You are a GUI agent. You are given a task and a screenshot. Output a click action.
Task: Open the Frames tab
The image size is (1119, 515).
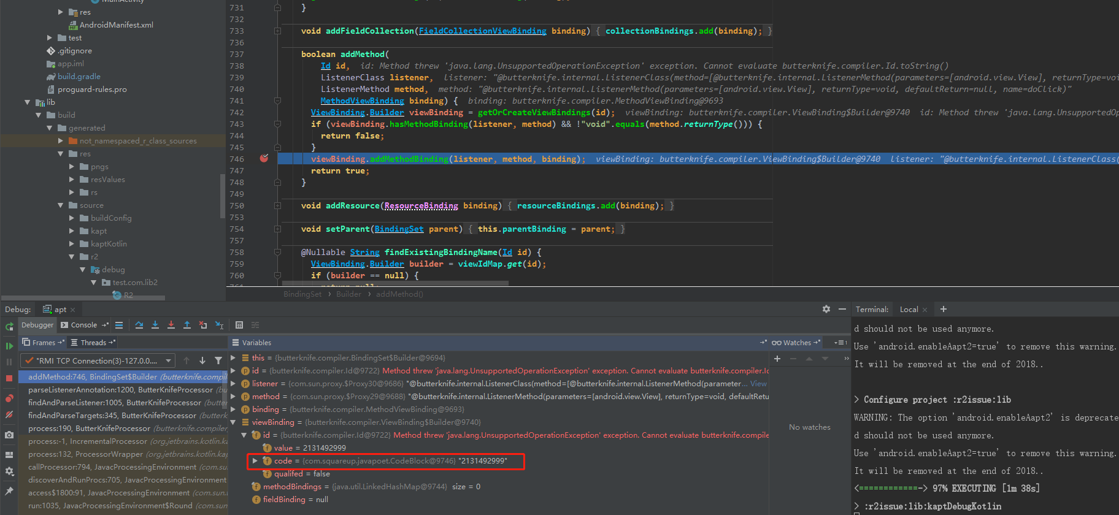pyautogui.click(x=43, y=343)
